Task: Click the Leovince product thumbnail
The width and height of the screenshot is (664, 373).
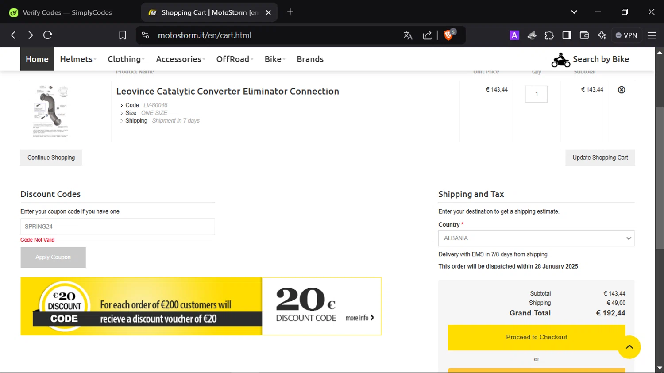Action: 51,111
